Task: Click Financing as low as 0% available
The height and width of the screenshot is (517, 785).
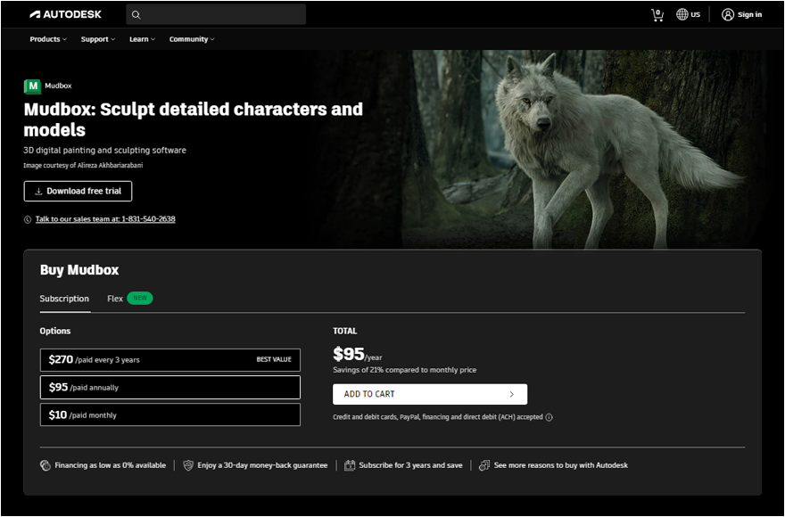Action: pyautogui.click(x=110, y=465)
